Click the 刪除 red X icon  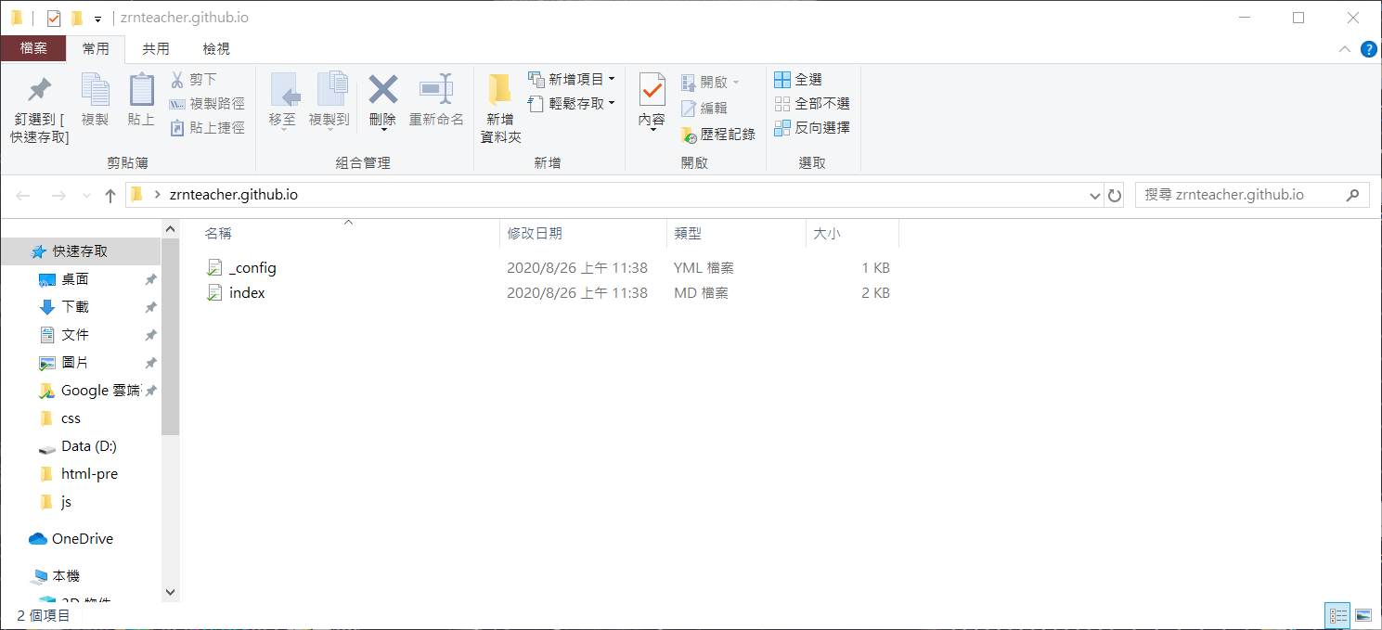coord(382,90)
